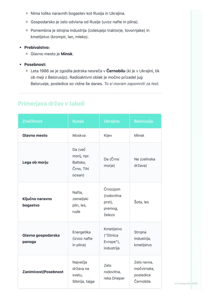Select the 'Rusija' column header
Image resolution: width=211 pixels, height=299 pixels.
pos(84,121)
